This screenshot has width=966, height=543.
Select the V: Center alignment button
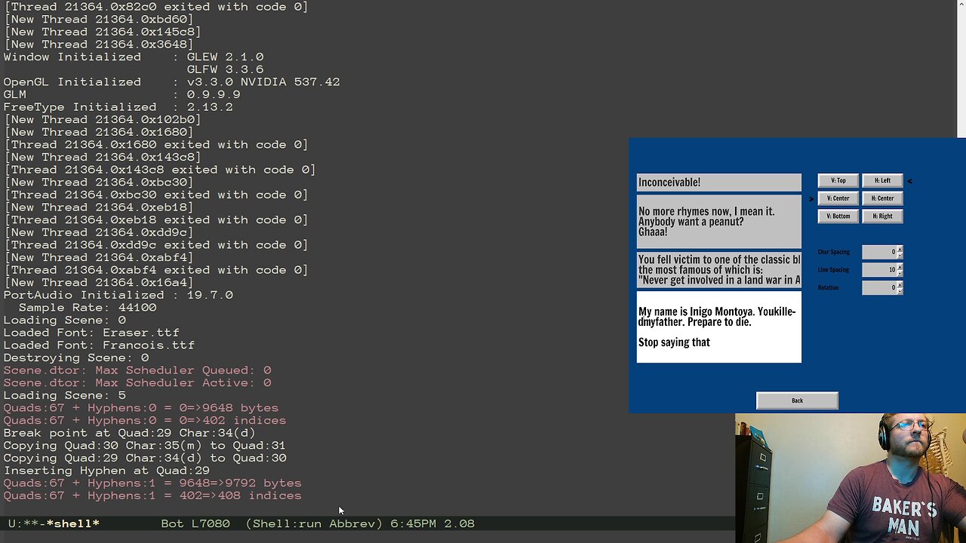pyautogui.click(x=838, y=198)
